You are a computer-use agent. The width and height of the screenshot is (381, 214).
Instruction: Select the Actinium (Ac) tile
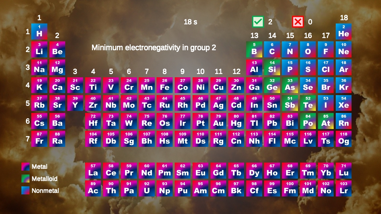[93, 188]
